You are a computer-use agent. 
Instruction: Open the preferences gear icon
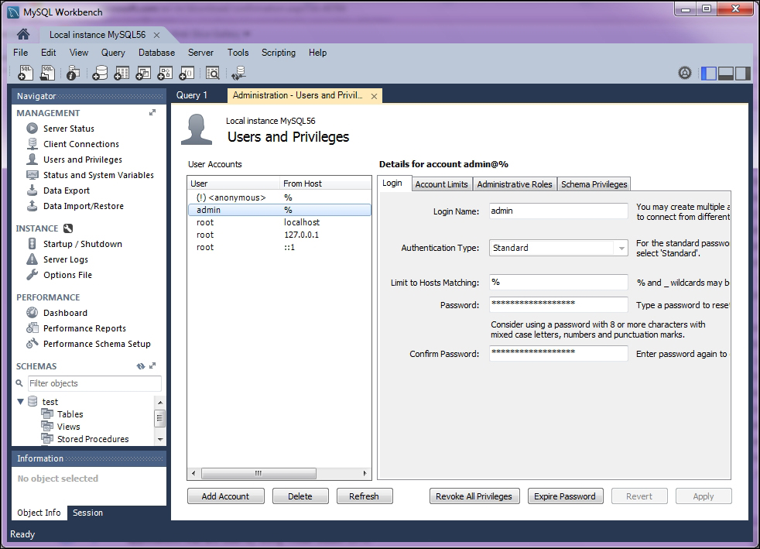click(684, 74)
